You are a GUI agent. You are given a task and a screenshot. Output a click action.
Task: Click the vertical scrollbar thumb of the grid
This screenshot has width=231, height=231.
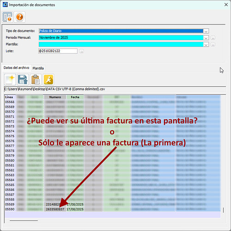coord(223,210)
